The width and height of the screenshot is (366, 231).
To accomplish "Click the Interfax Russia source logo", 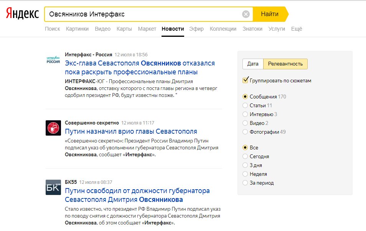I will [x=53, y=59].
